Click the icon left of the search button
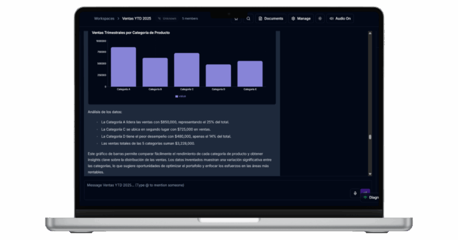The width and height of the screenshot is (458, 240). (236, 18)
